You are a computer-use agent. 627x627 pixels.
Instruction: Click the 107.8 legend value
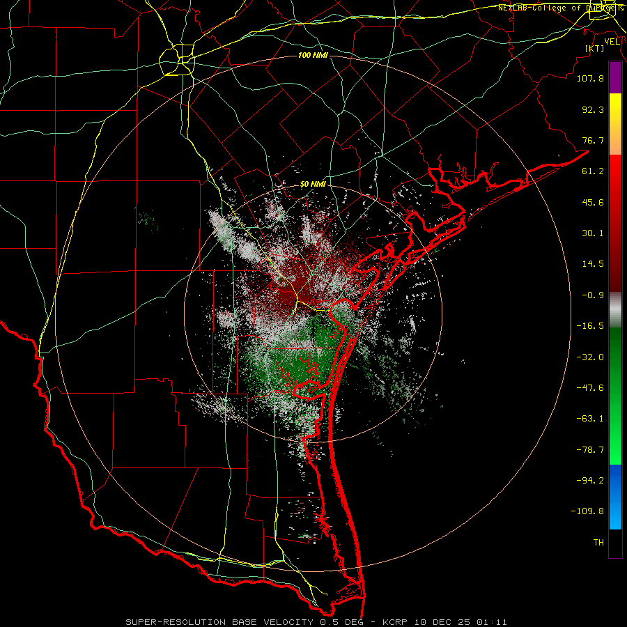point(590,78)
